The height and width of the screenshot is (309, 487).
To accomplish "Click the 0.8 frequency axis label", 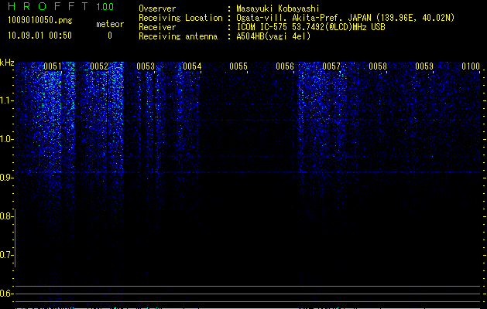I will coord(5,216).
